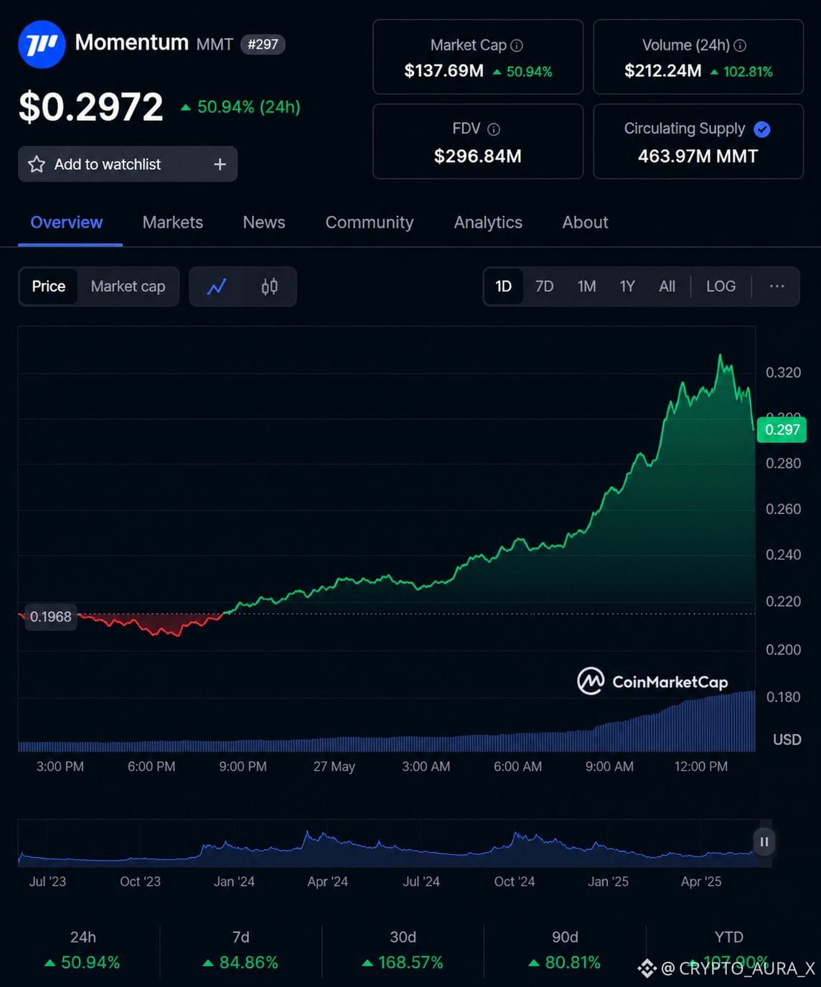This screenshot has height=987, width=821.
Task: Toggle LOG scale on chart
Action: (x=721, y=286)
